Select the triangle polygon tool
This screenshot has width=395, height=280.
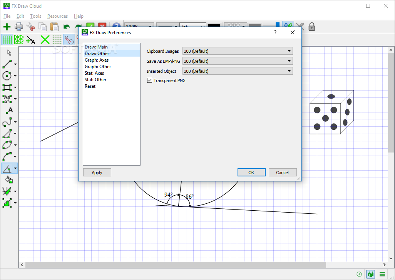click(7, 134)
